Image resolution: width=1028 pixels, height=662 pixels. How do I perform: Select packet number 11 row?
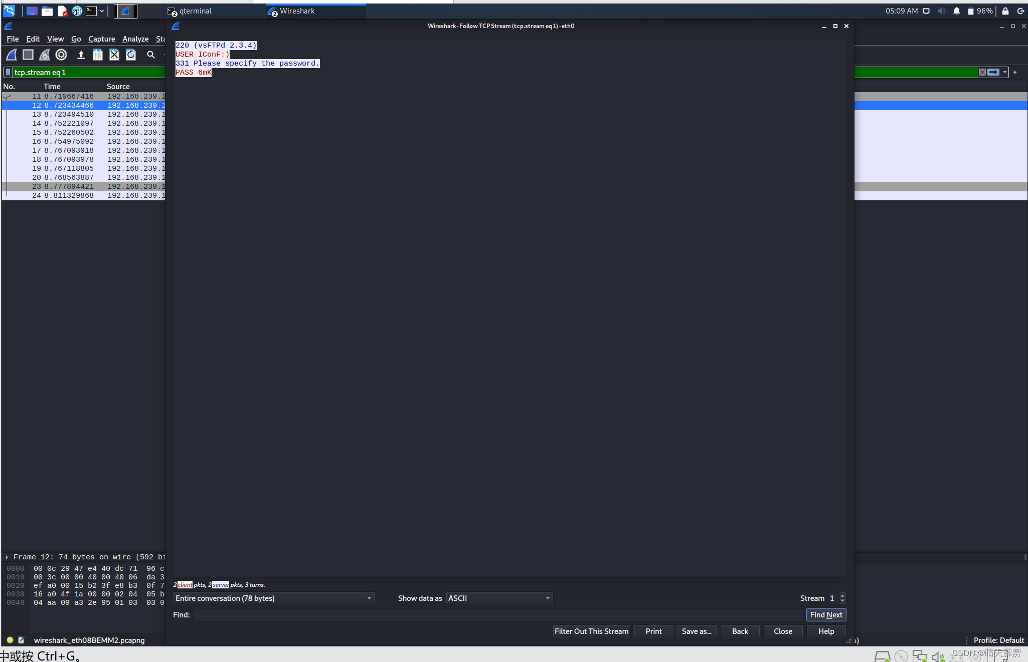(84, 96)
